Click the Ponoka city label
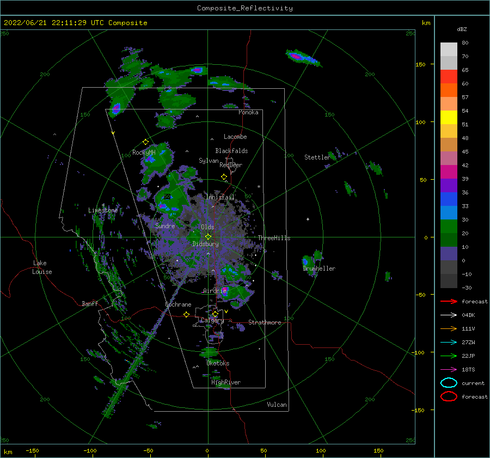This screenshot has width=490, height=458. tap(248, 112)
